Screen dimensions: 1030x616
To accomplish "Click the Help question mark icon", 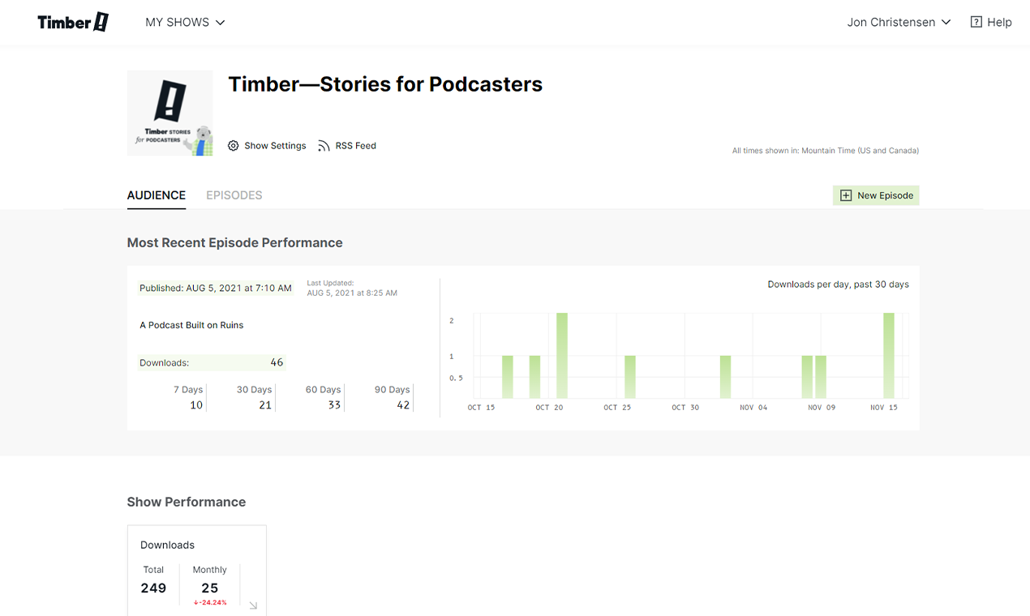I will point(976,22).
